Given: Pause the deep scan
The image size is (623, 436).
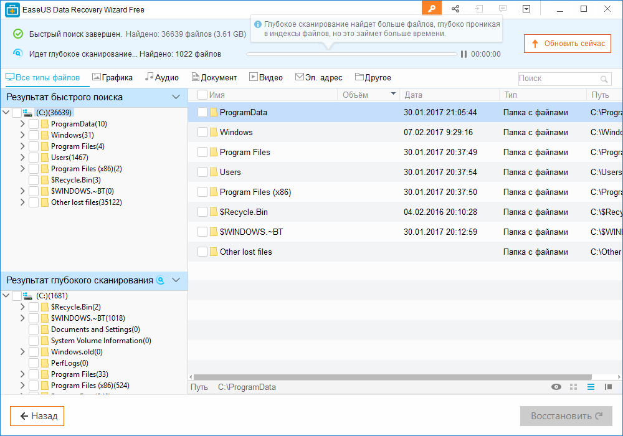Looking at the screenshot, I should [464, 54].
